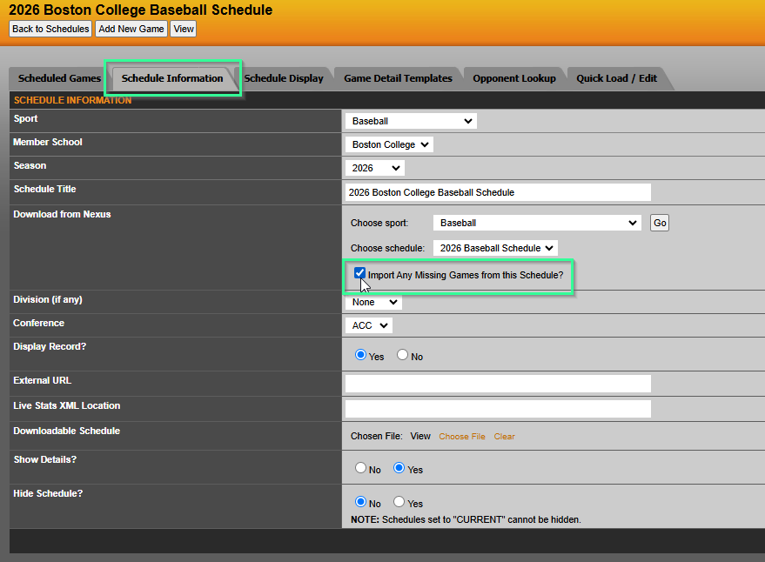Click the "Division (if any)" row label
765x562 pixels.
pyautogui.click(x=48, y=299)
